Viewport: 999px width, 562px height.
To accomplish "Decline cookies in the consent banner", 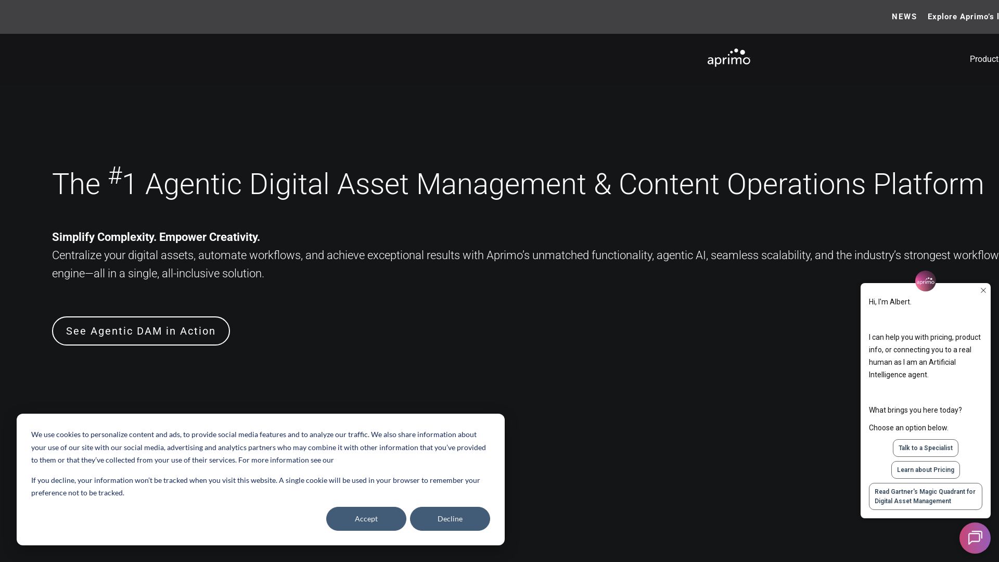I will point(450,519).
